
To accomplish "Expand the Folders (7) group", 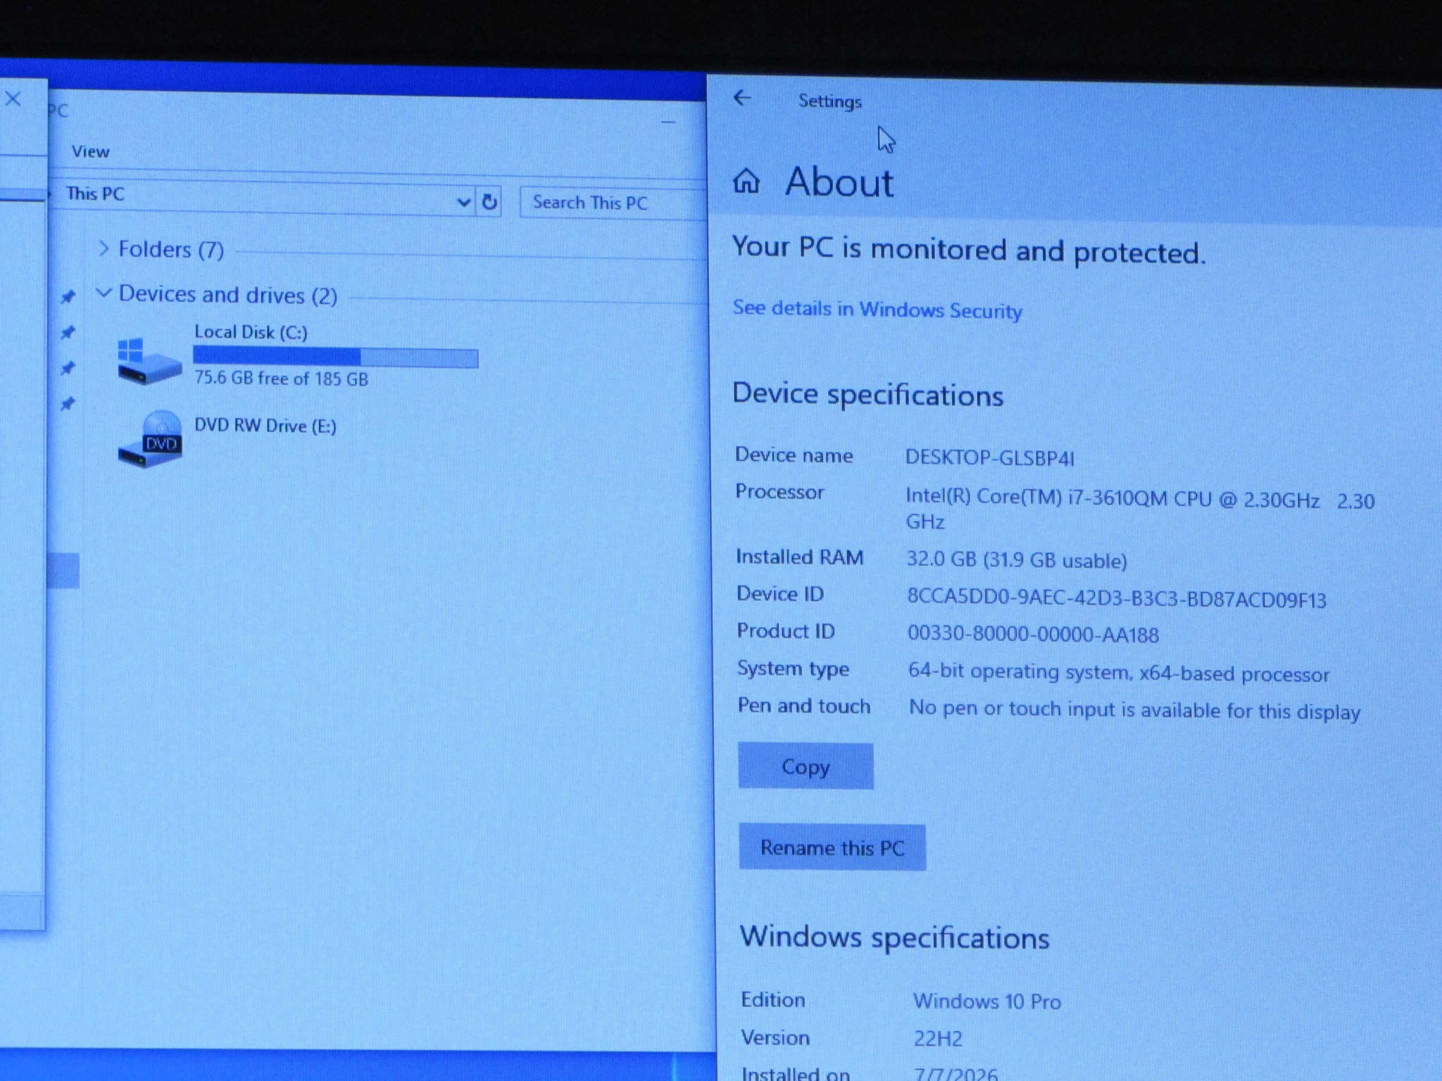I will tap(104, 248).
